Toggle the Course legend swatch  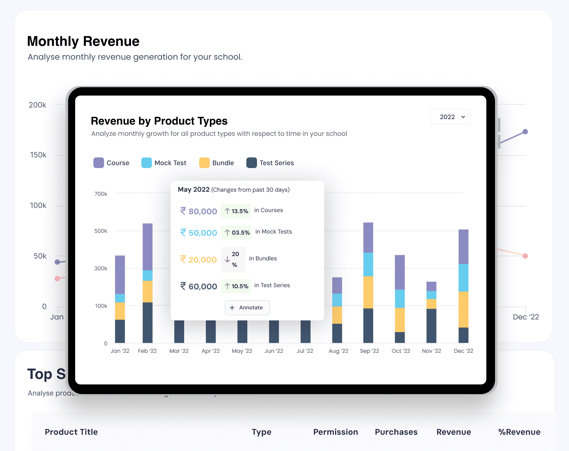[x=99, y=163]
